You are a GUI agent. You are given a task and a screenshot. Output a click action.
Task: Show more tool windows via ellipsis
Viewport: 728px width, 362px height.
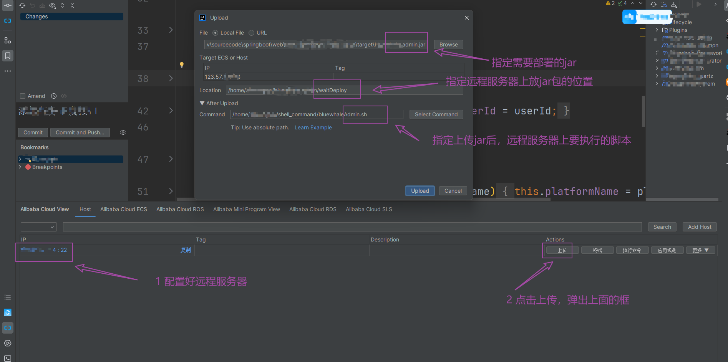tap(8, 71)
